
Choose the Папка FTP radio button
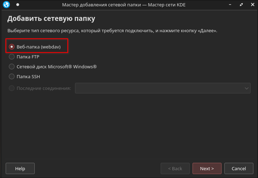coord(12,57)
